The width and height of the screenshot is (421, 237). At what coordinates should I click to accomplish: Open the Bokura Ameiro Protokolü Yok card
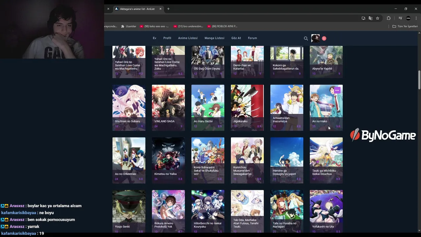pyautogui.click(x=168, y=212)
